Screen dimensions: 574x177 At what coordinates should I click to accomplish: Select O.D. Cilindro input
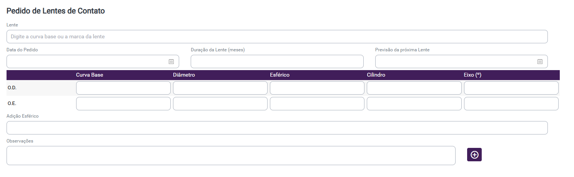pos(414,88)
